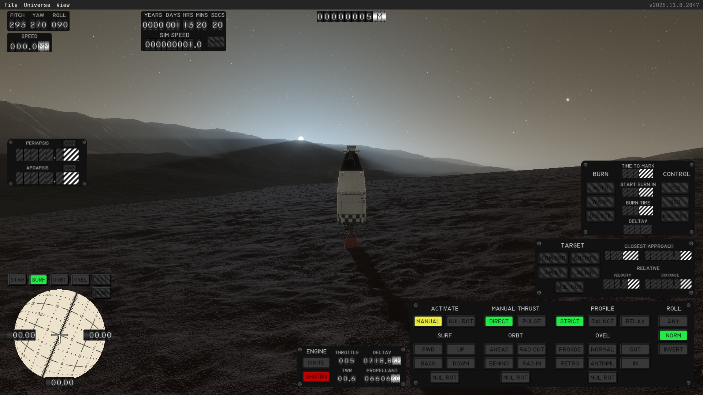This screenshot has height=395, width=703.
Task: Click the WARP button near sim speed
Action: coord(216,42)
